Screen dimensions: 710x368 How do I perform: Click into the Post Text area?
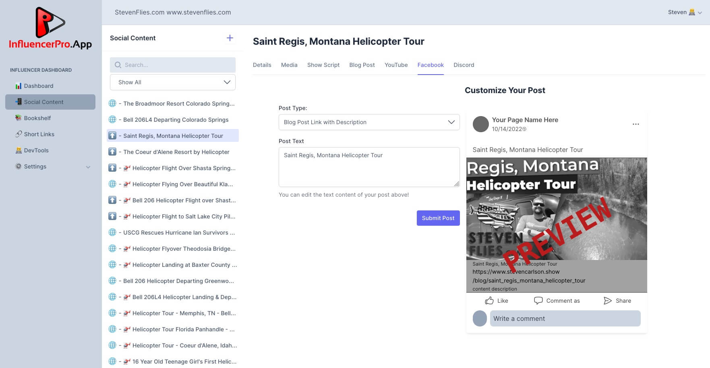pyautogui.click(x=369, y=167)
